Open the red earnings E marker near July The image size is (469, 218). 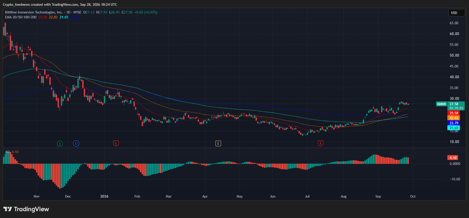click(321, 144)
